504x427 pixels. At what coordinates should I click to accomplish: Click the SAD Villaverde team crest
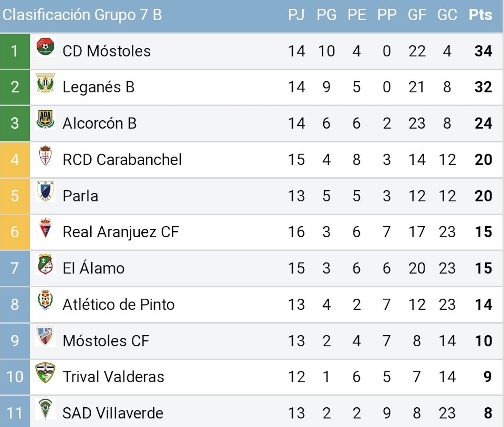45,409
